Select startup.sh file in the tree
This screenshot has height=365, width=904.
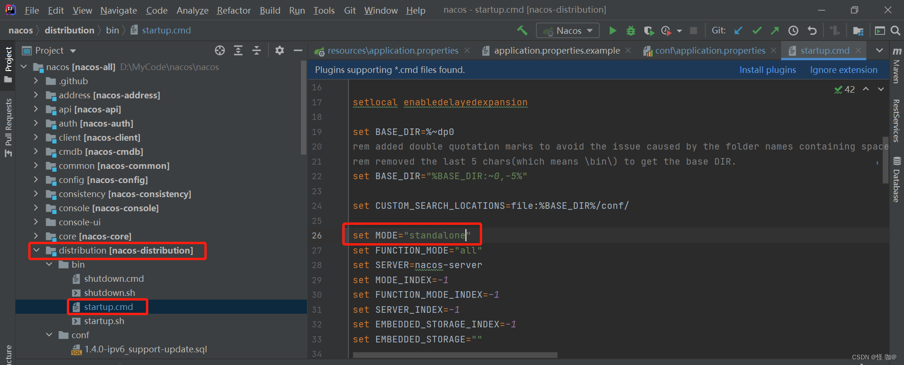pos(104,321)
